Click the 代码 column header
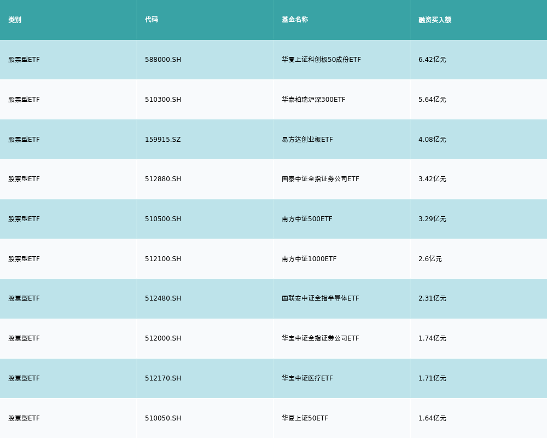 click(152, 20)
